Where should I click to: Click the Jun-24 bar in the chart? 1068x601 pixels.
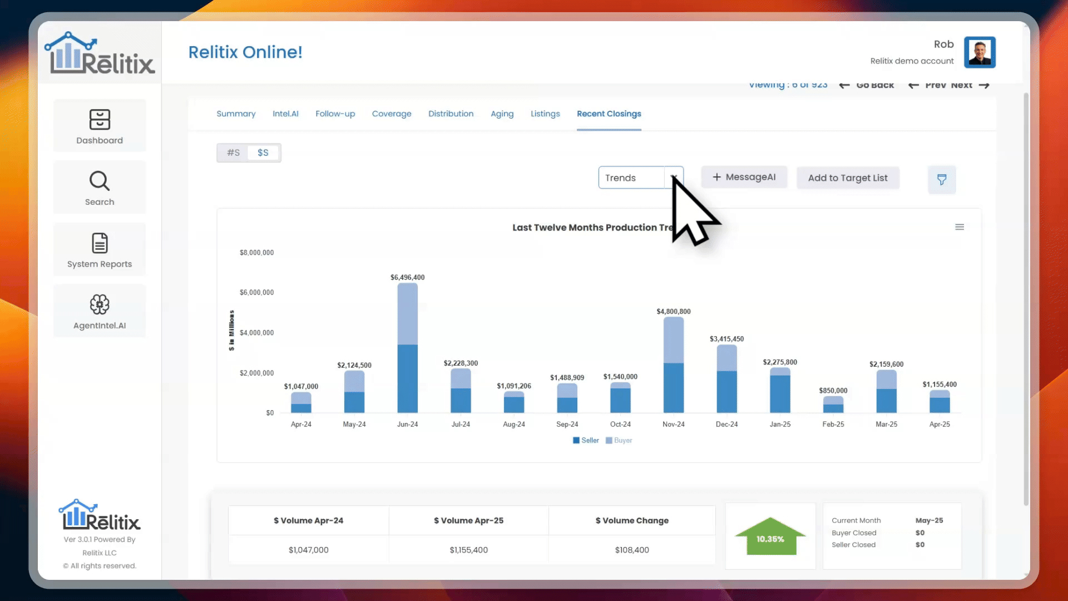[x=407, y=348]
